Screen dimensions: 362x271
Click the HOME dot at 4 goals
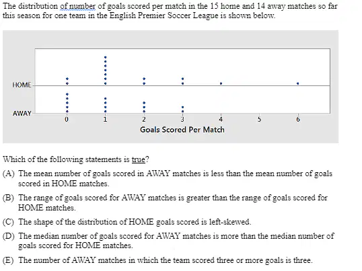coord(221,83)
